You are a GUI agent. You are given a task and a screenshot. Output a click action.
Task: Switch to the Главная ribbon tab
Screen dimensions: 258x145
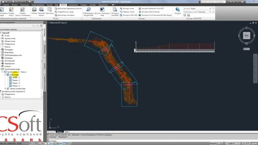tap(6, 5)
